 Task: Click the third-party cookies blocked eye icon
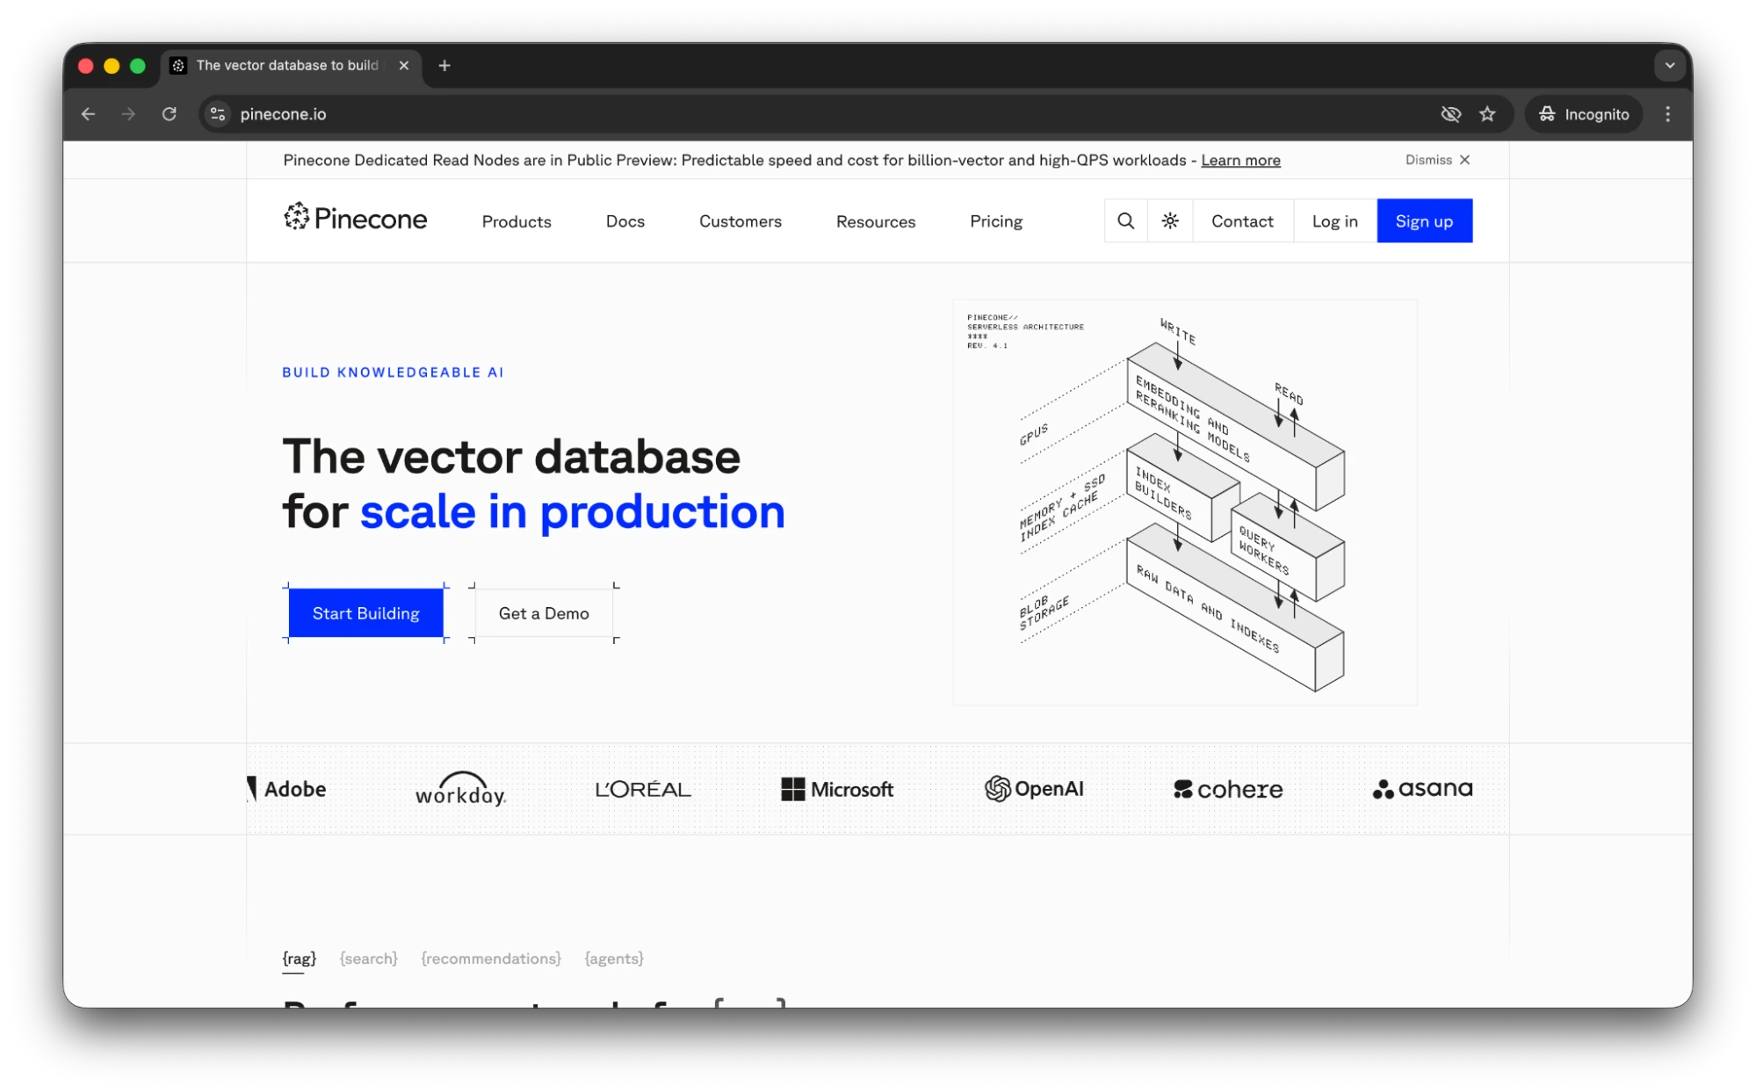[1450, 114]
